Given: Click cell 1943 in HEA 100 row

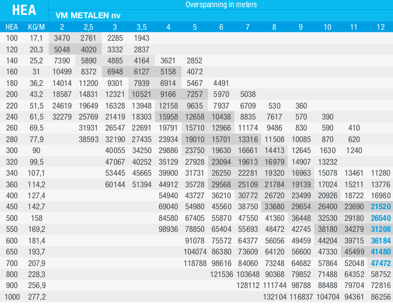Looking at the screenshot, I should [x=142, y=38].
